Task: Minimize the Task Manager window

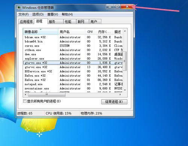Action: 110,7
